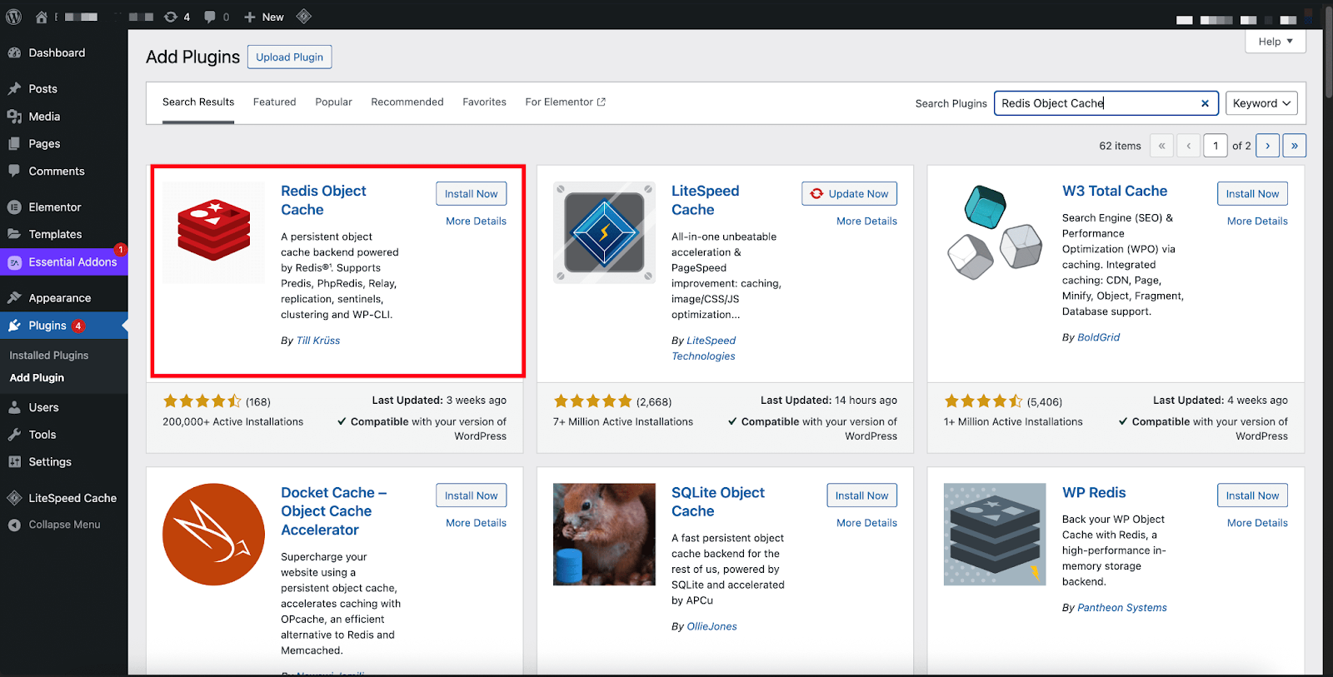Jump to last results page
This screenshot has width=1333, height=677.
[x=1295, y=146]
